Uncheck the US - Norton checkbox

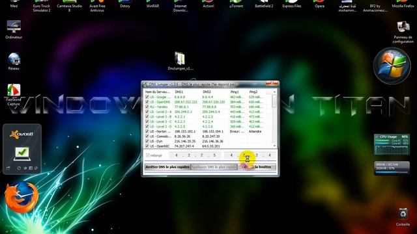147,131
